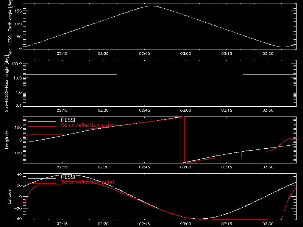Image resolution: width=303 pixels, height=227 pixels.
Task: Select the 02:45 time label under the Longitude plot
Action: coord(144,167)
